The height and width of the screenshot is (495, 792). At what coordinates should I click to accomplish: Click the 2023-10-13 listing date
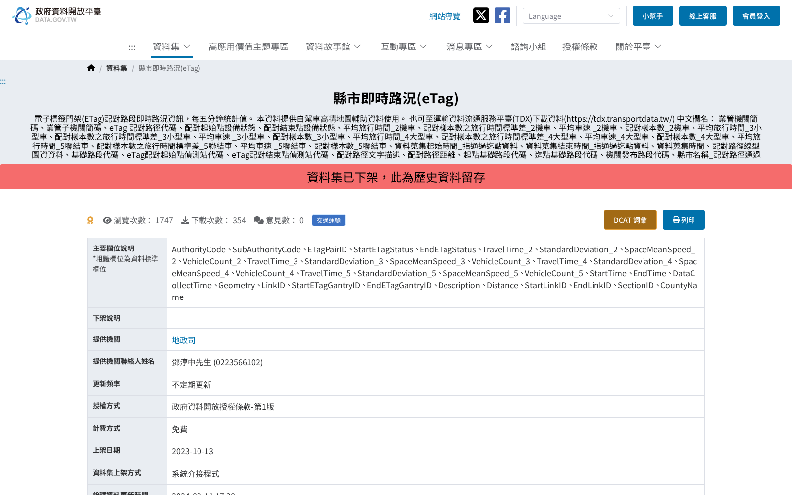pos(193,451)
